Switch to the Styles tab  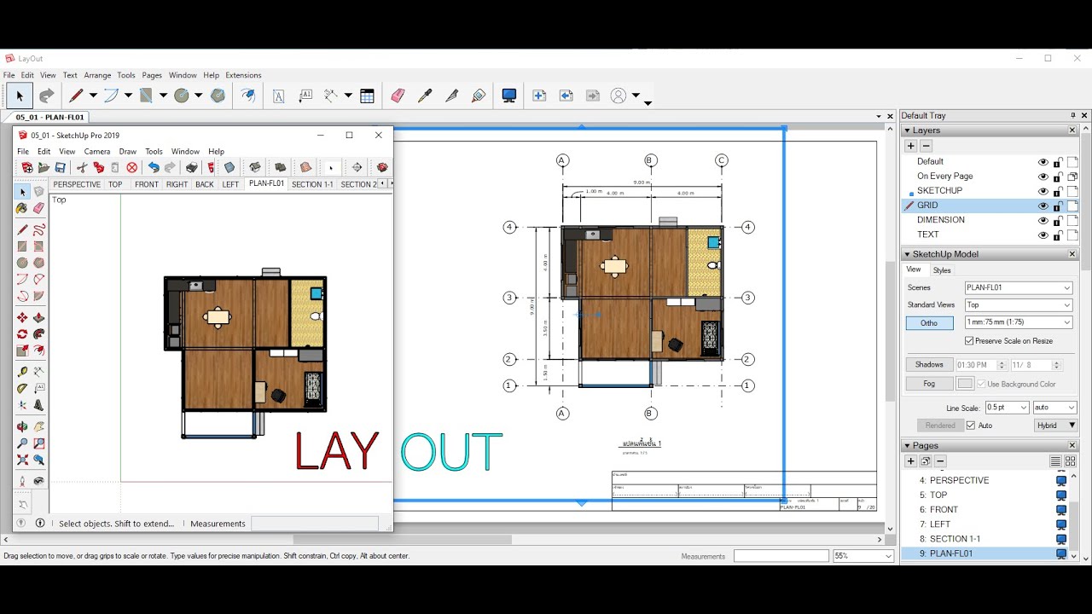pyautogui.click(x=942, y=270)
